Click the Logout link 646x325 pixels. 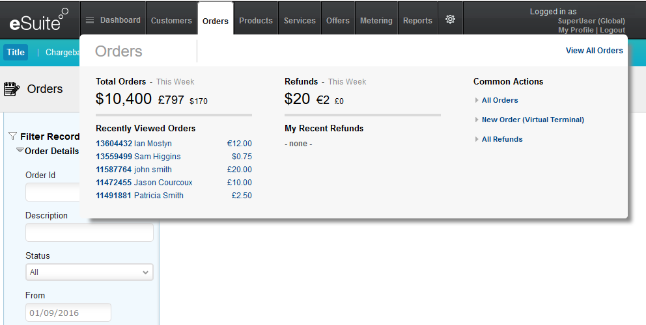(612, 30)
